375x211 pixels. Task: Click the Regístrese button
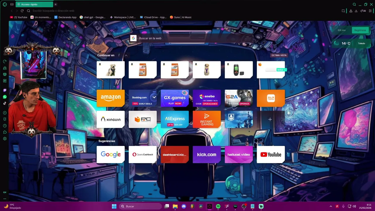[x=360, y=30]
